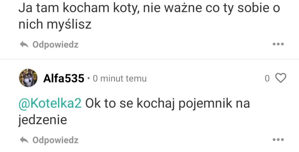
Task: Open the @Kotelka2 mention link
Action: tap(50, 104)
